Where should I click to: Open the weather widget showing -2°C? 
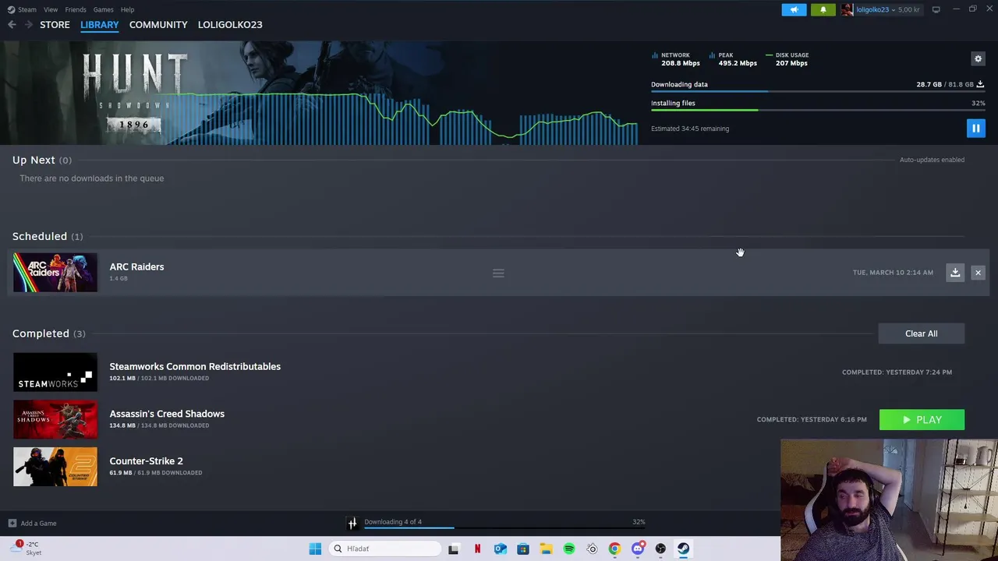click(27, 549)
